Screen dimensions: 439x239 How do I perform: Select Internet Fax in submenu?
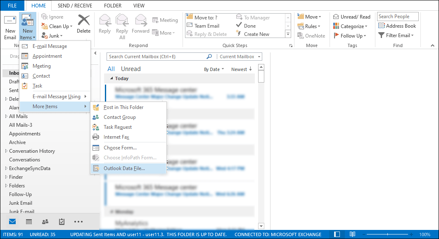[128, 137]
